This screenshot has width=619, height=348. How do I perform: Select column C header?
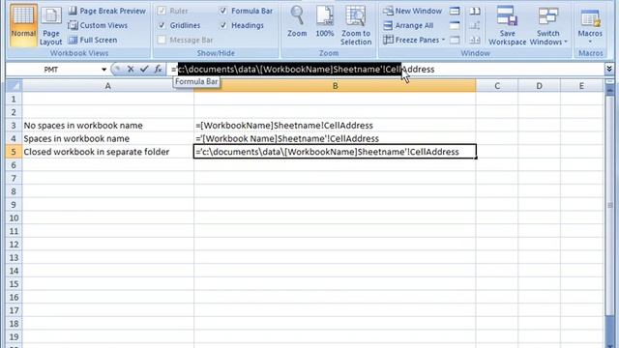pos(497,86)
